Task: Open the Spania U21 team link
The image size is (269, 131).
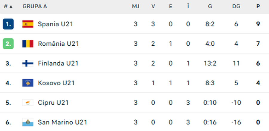Action: click(x=55, y=24)
